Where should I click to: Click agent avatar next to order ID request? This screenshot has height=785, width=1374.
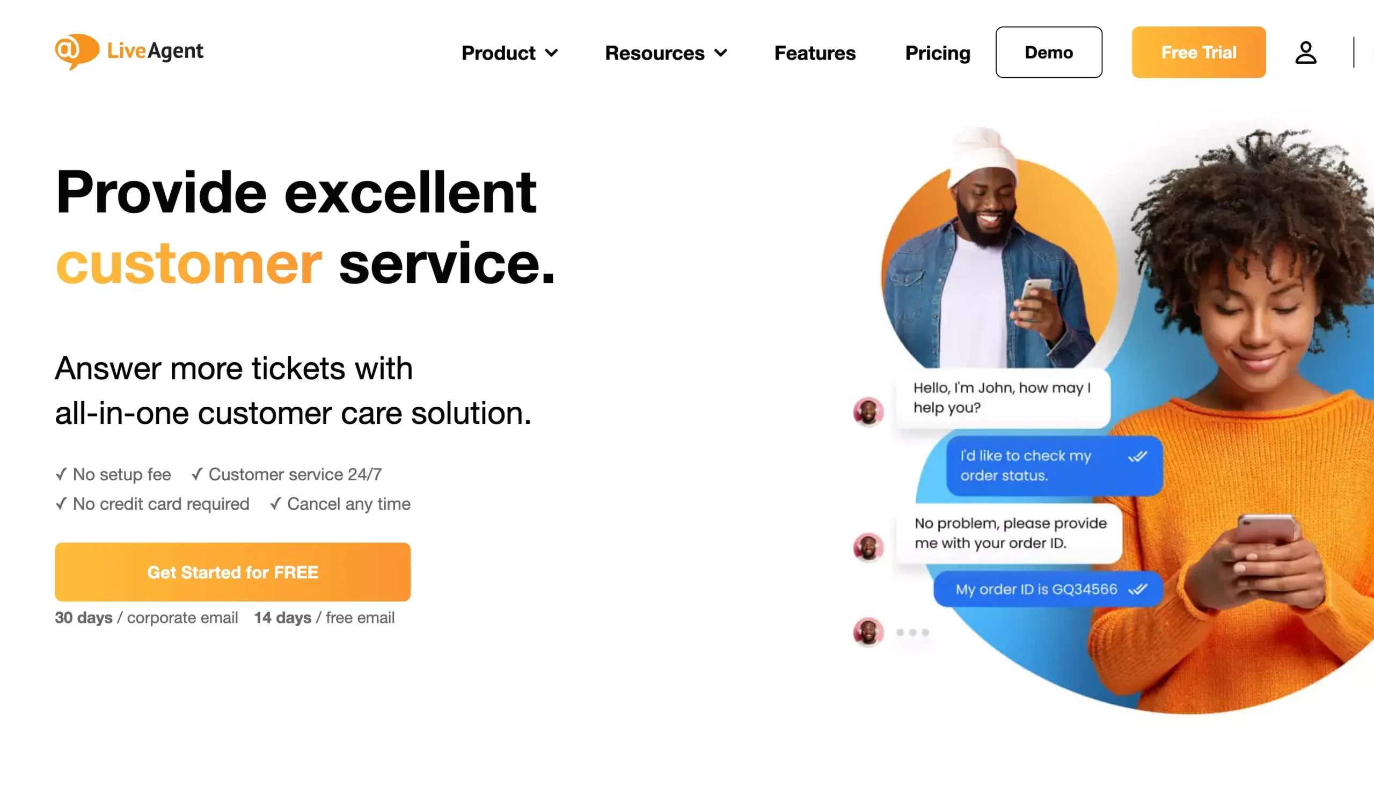click(868, 547)
